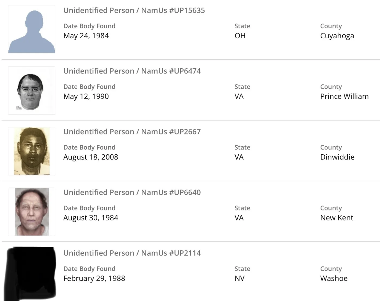Select the August 18, 2008 date text
This screenshot has height=301, width=380.
[x=91, y=157]
